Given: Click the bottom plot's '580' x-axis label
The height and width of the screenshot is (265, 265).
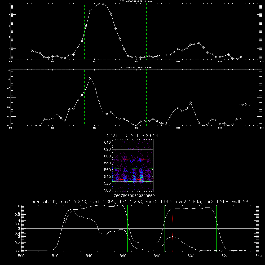Looking at the screenshot, I should 157,256.
